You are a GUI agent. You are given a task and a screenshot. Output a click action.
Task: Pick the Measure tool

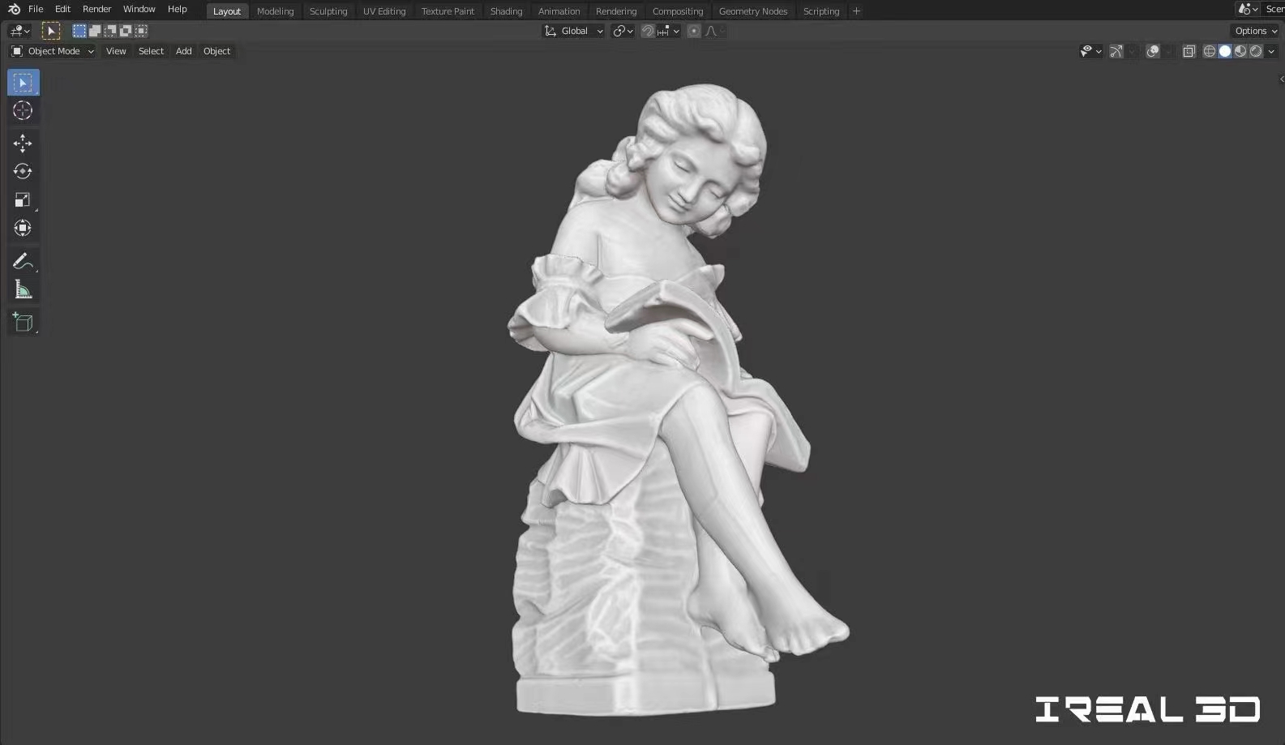(x=23, y=289)
